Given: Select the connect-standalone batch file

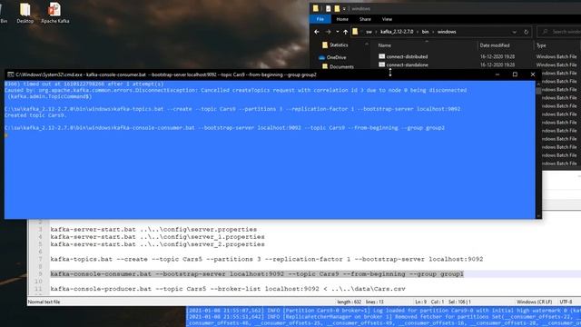Looking at the screenshot, I should coord(408,64).
